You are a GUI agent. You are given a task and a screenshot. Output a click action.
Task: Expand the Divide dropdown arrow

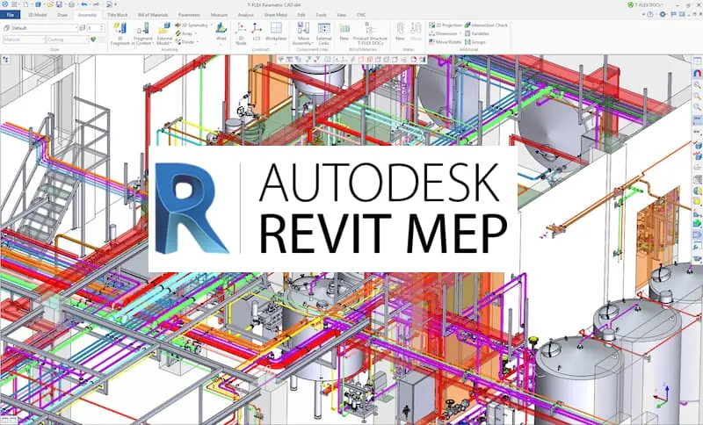198,41
